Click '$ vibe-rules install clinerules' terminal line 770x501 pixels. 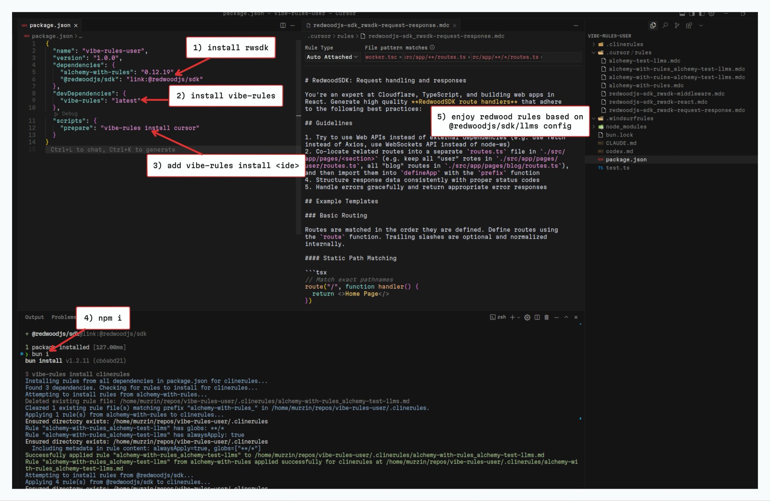(x=77, y=374)
